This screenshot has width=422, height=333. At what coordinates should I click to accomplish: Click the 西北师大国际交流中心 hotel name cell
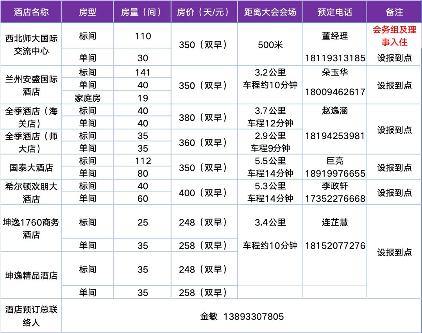[31, 45]
